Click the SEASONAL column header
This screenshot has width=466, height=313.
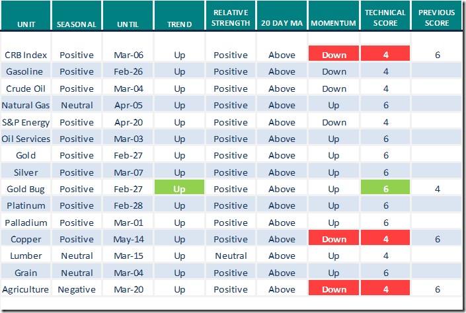(77, 24)
